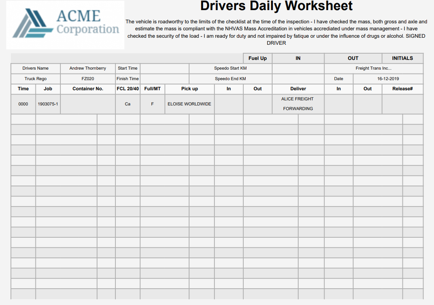The height and width of the screenshot is (305, 434).
Task: Click the Deliver column header
Action: pos(298,89)
